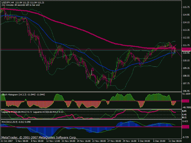This screenshot has height=143, width=191.
Task: Select the 27 Nov 00:00 time label
Action: 114,141
